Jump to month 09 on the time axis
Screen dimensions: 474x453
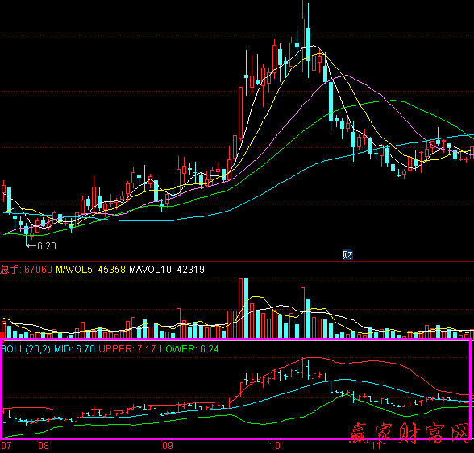pyautogui.click(x=168, y=446)
